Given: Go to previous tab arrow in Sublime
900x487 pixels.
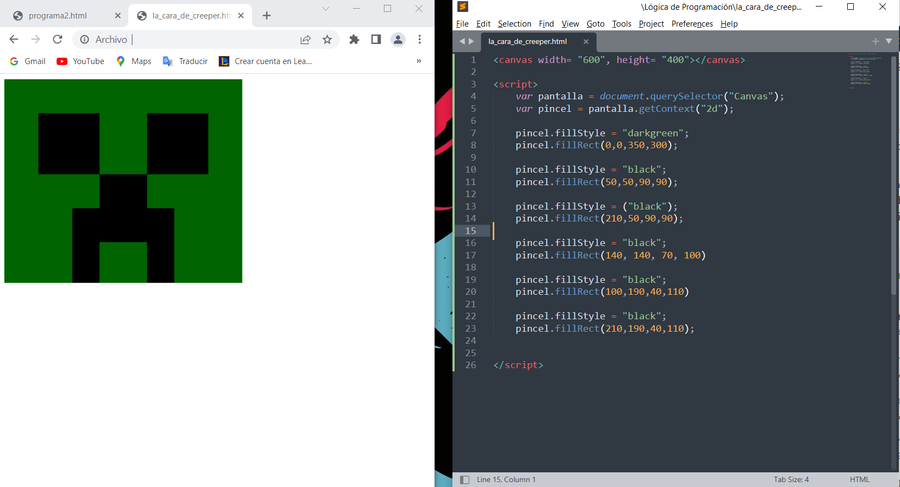Looking at the screenshot, I should (462, 41).
